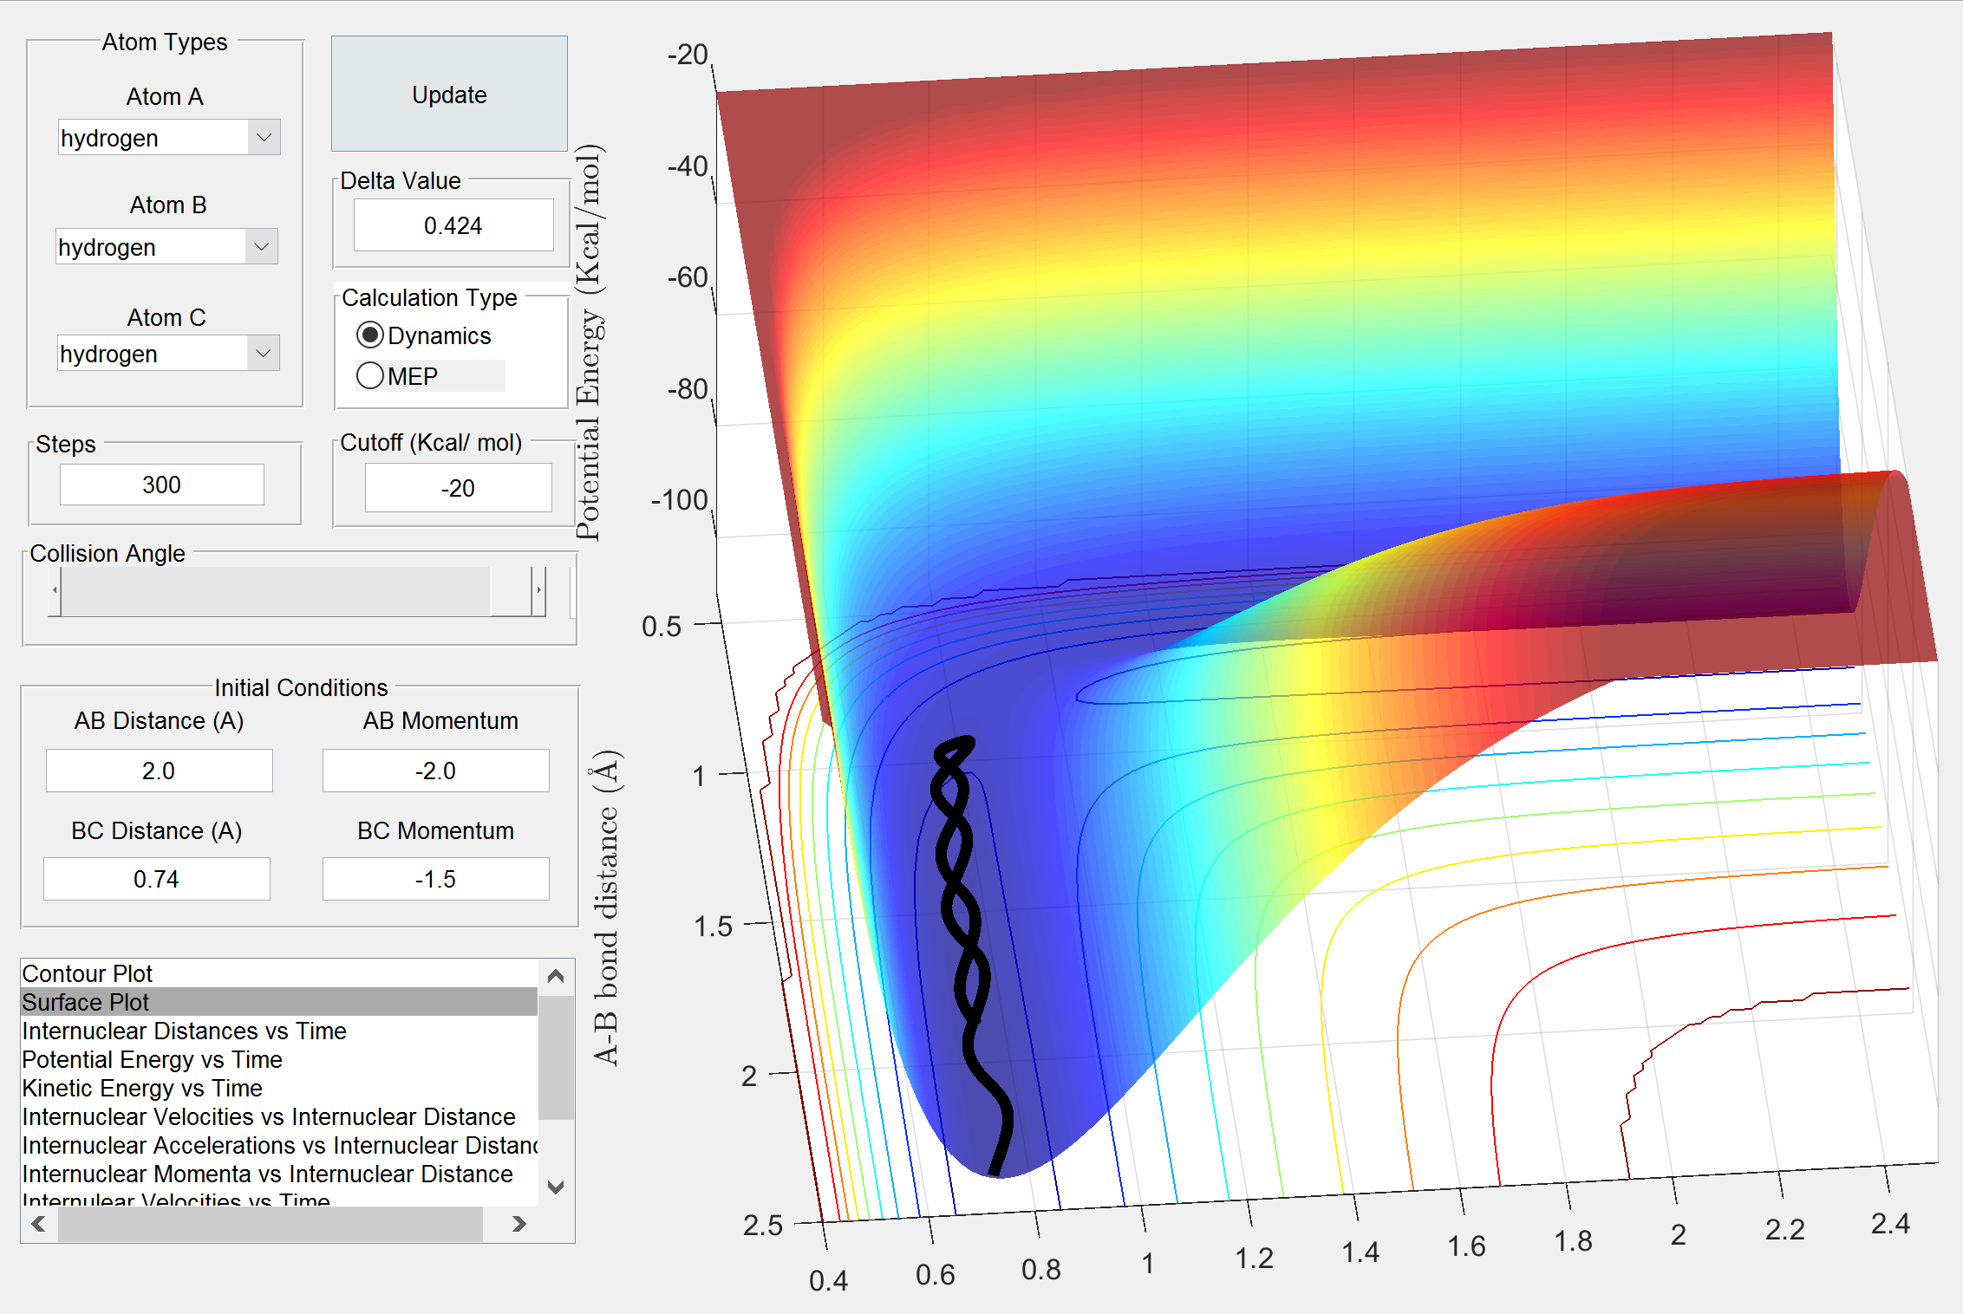The image size is (1963, 1314).
Task: Open the Atom C hydrogen dropdown
Action: 263,354
